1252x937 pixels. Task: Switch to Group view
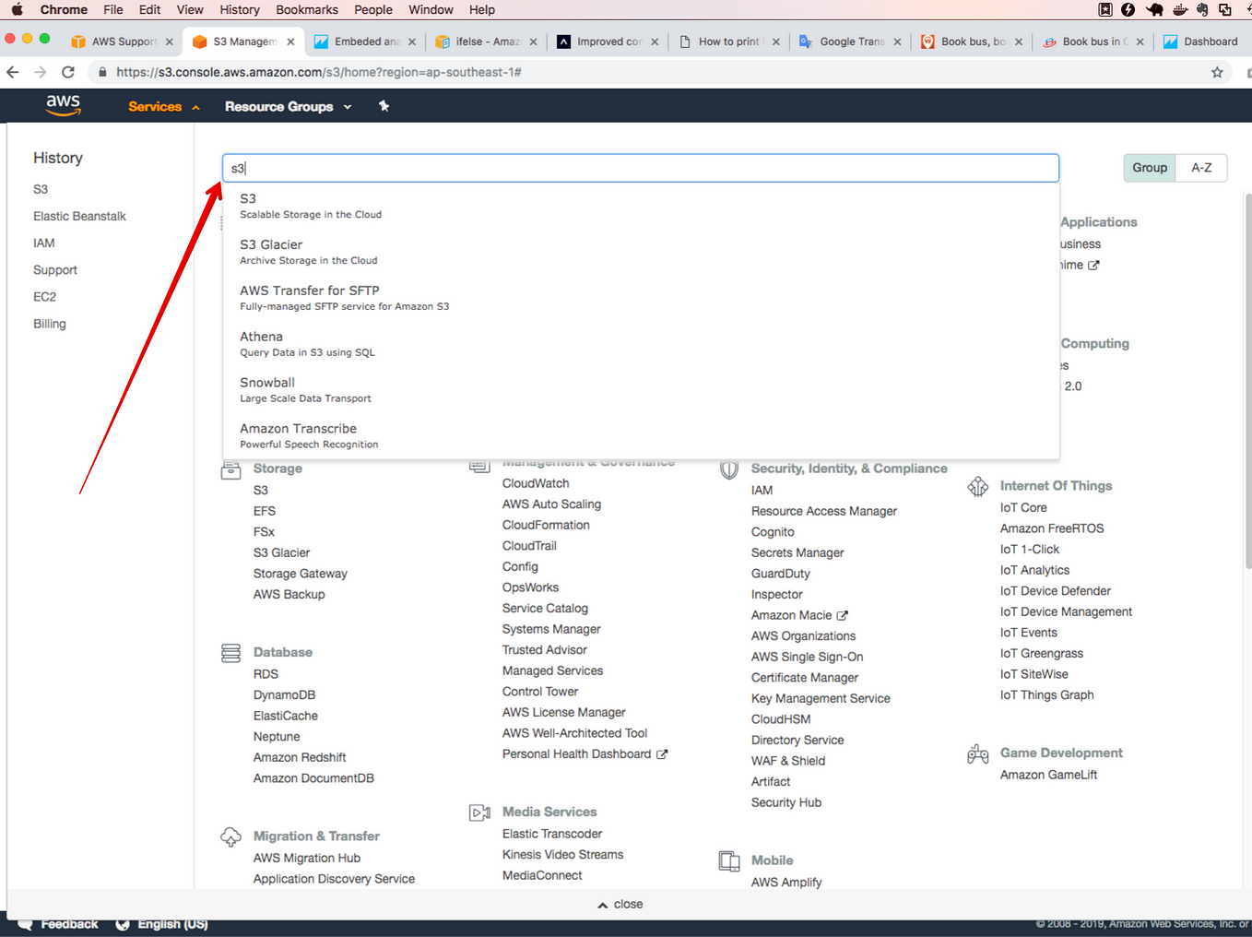pos(1150,168)
